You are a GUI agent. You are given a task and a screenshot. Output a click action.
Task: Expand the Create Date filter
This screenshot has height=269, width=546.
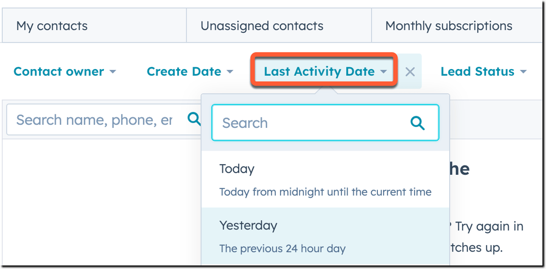184,72
